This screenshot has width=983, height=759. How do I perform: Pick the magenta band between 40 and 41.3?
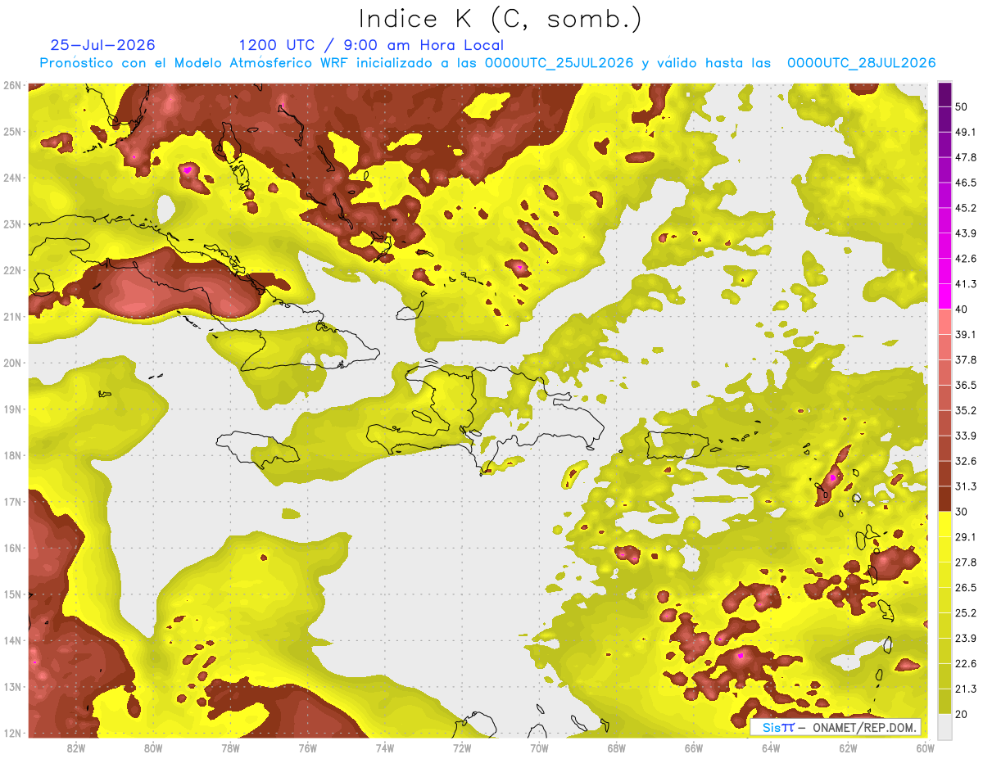(944, 296)
